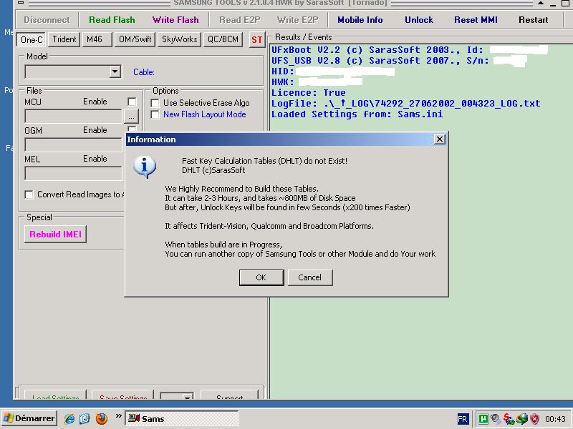This screenshot has height=429, width=573.
Task: Enable the MCU file checkbox
Action: 132,102
